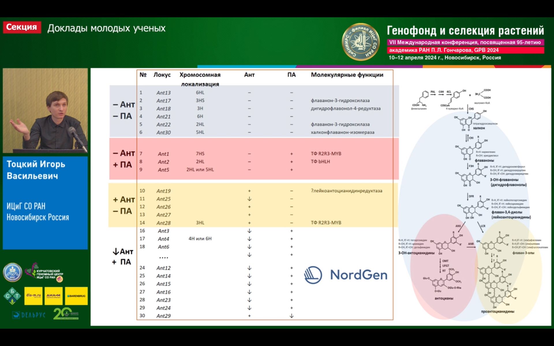Click the Молекулярные функции column header
The image size is (554, 346).
pyautogui.click(x=347, y=75)
